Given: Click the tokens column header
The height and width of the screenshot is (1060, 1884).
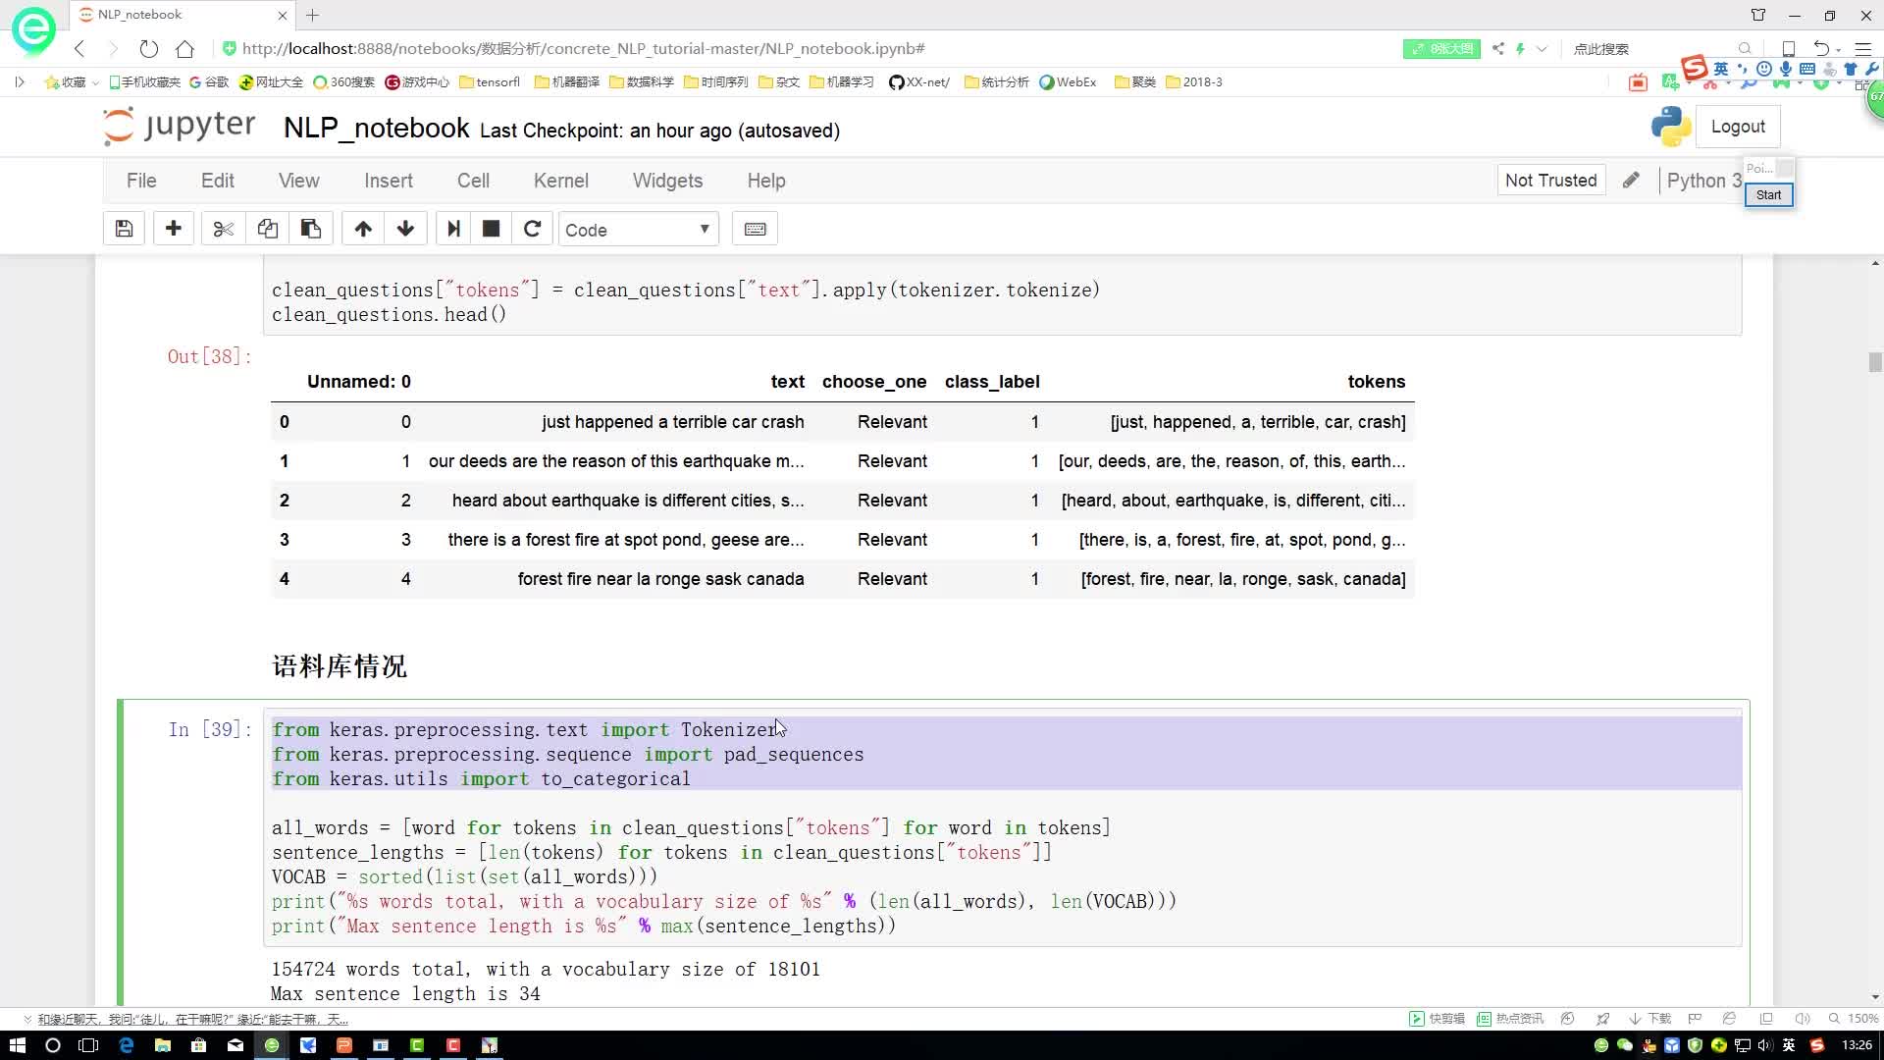Looking at the screenshot, I should click(1376, 382).
